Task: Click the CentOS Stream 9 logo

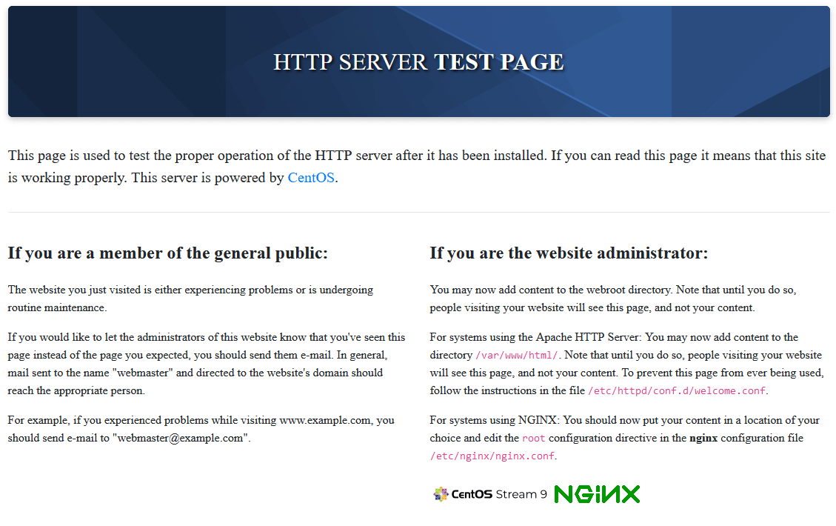Action: pos(490,494)
